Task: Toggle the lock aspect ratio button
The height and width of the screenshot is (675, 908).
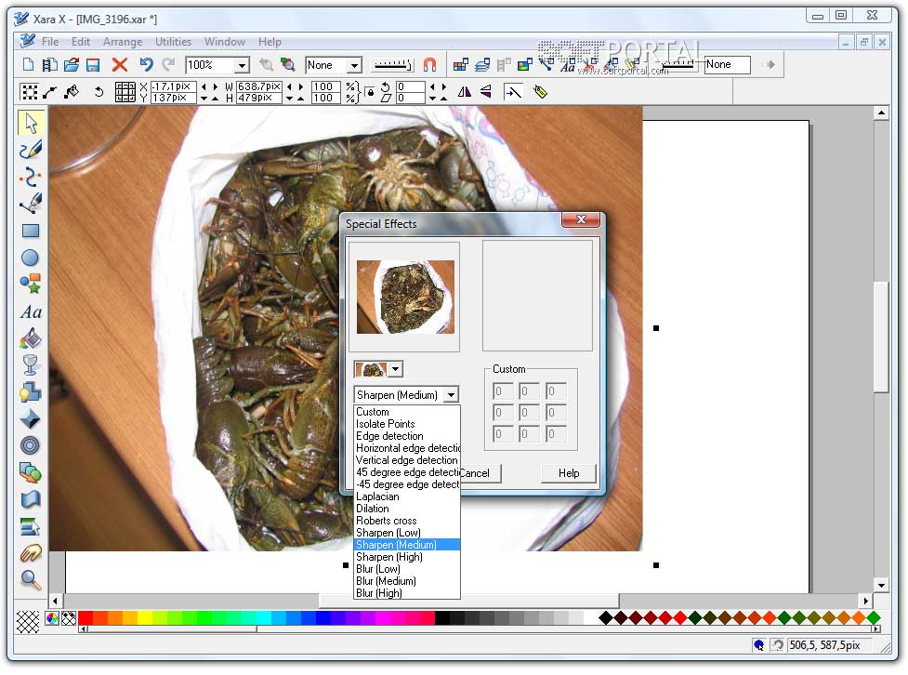Action: [370, 92]
